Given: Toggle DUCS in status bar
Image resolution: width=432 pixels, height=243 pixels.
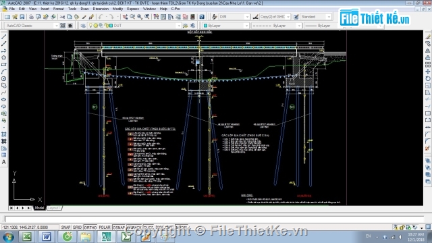Looking at the screenshot, I should pyautogui.click(x=148, y=227).
